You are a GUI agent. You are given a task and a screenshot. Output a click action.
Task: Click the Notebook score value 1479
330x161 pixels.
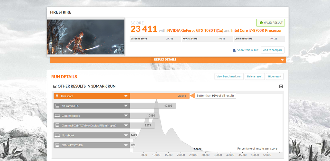[134, 135]
